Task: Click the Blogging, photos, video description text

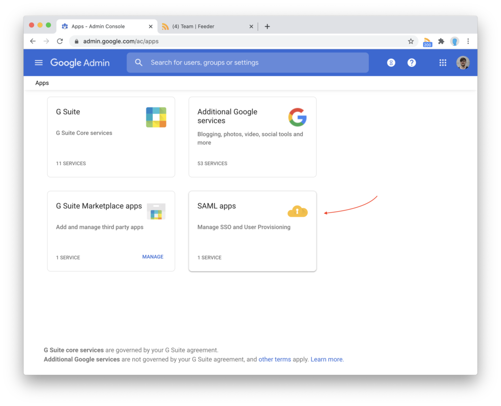Action: point(250,139)
